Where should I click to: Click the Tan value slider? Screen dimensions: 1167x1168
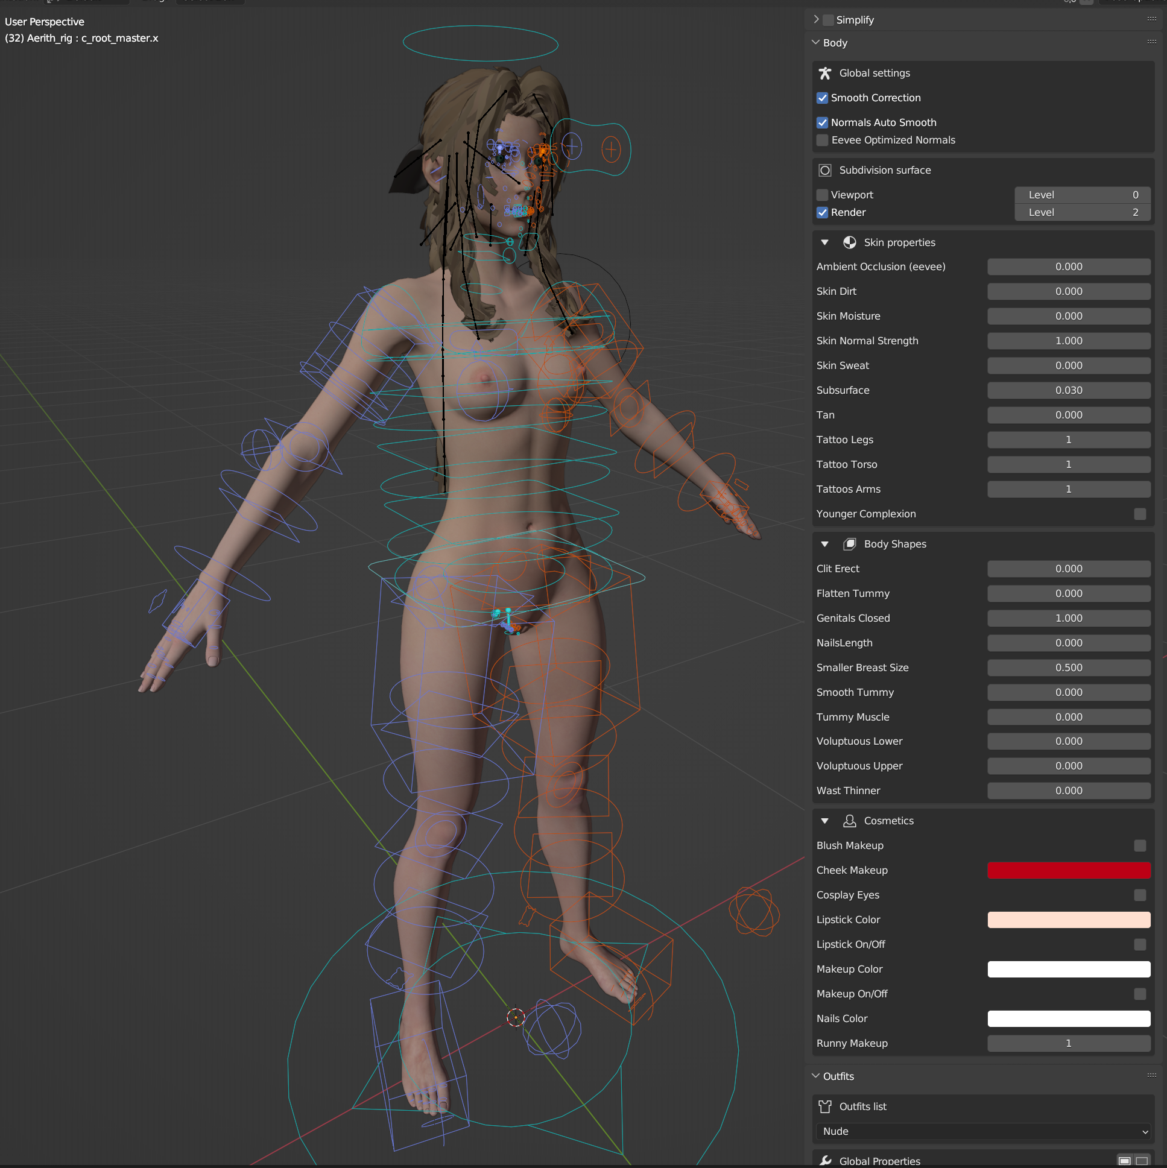(x=1069, y=416)
